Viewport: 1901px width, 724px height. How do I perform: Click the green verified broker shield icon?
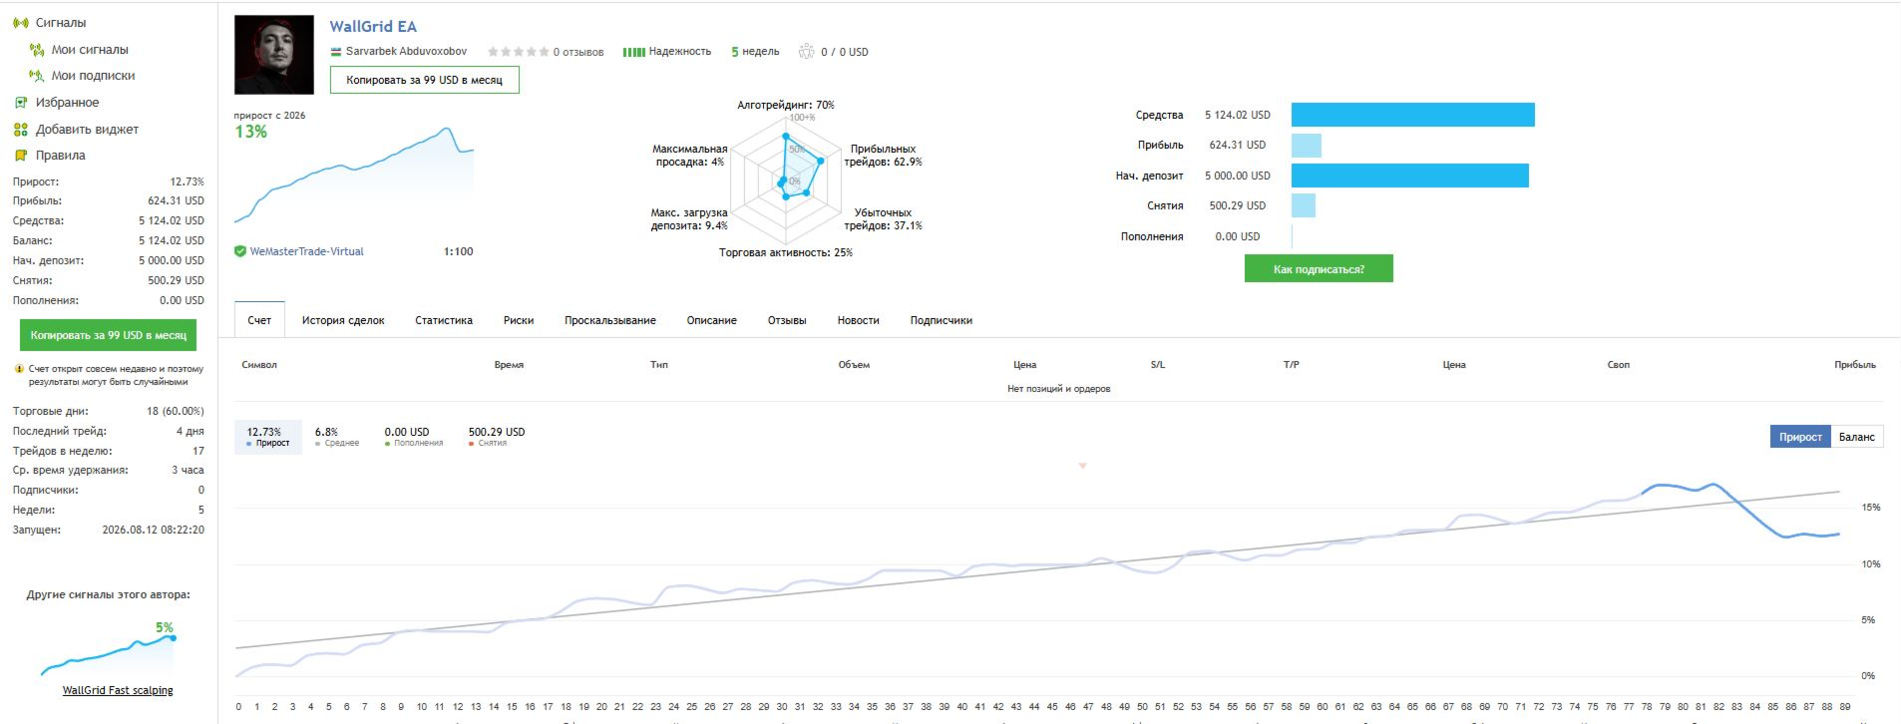[239, 251]
